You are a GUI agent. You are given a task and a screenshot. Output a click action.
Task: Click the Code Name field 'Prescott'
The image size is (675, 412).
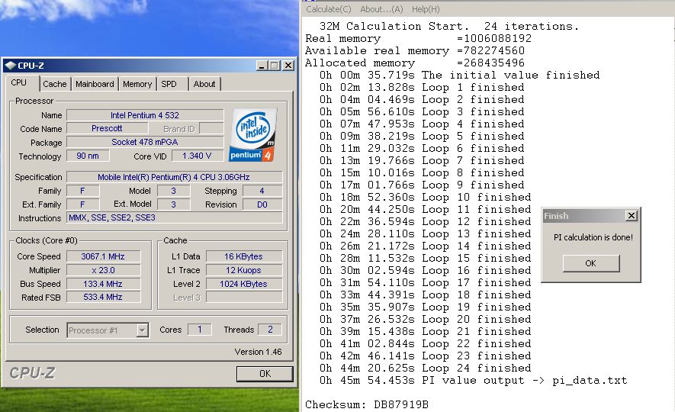tap(107, 128)
